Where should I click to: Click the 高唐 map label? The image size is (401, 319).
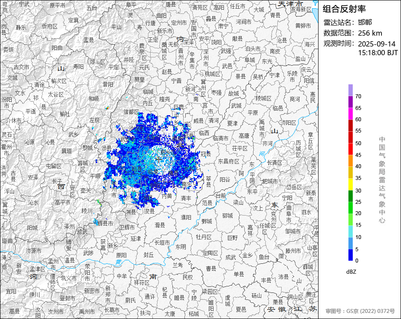tap(244, 136)
